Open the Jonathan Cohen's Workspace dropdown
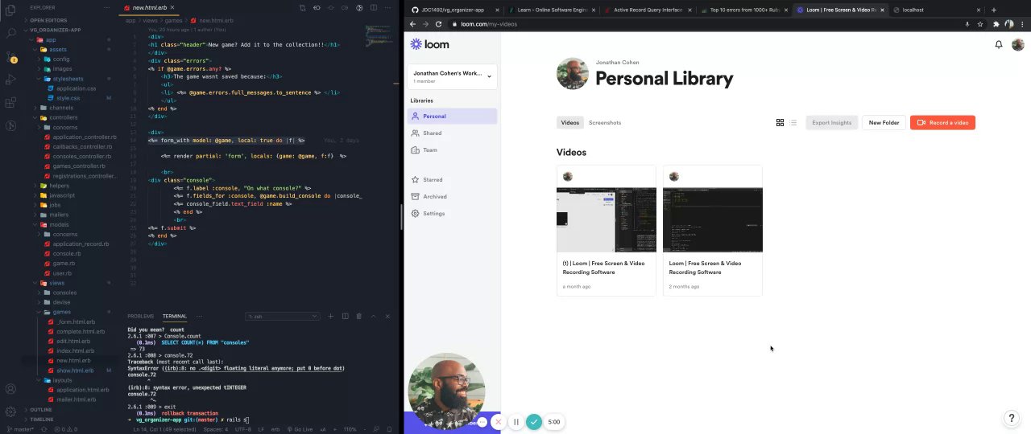Screen dimensions: 1031x434 pyautogui.click(x=452, y=76)
